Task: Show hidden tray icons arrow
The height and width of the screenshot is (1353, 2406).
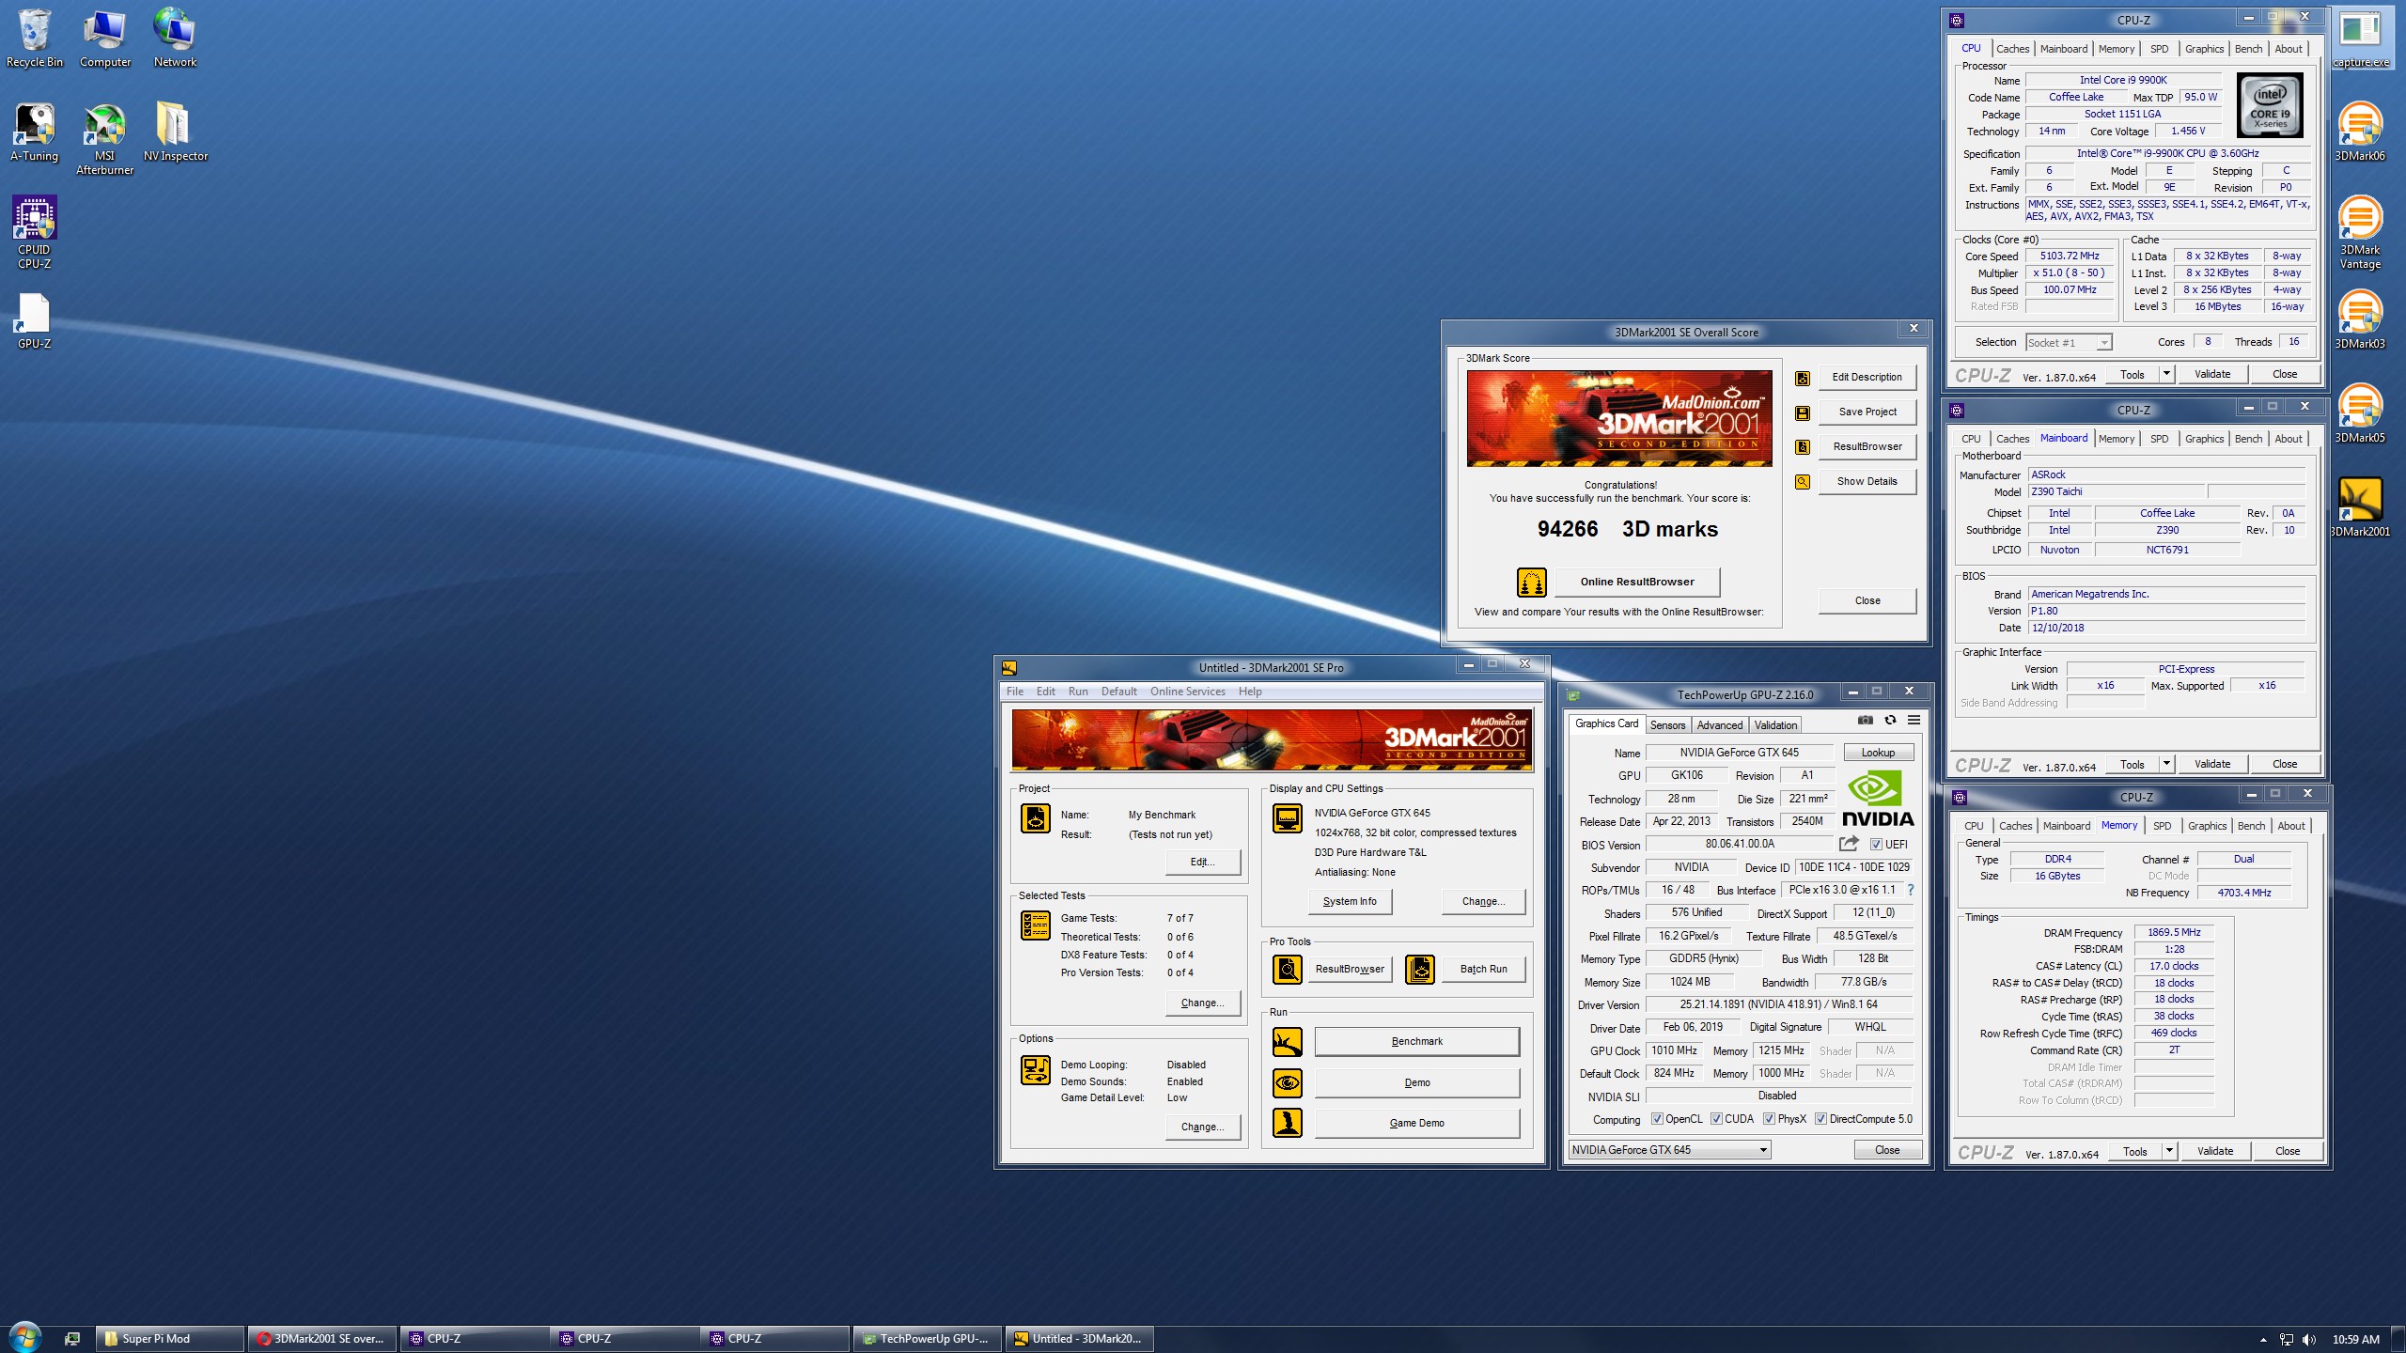Action: pyautogui.click(x=2263, y=1340)
